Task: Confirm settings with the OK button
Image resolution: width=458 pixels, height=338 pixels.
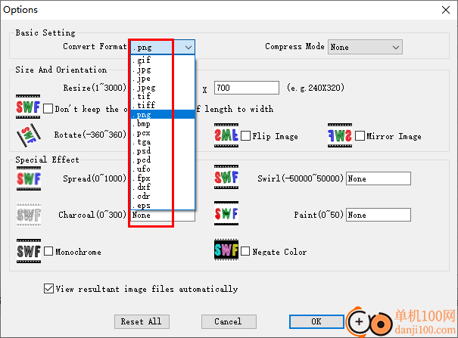Action: coord(316,321)
